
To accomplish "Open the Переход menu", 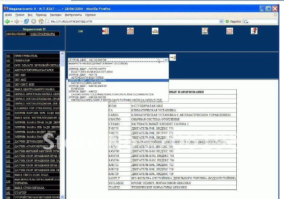I will click(41, 15).
